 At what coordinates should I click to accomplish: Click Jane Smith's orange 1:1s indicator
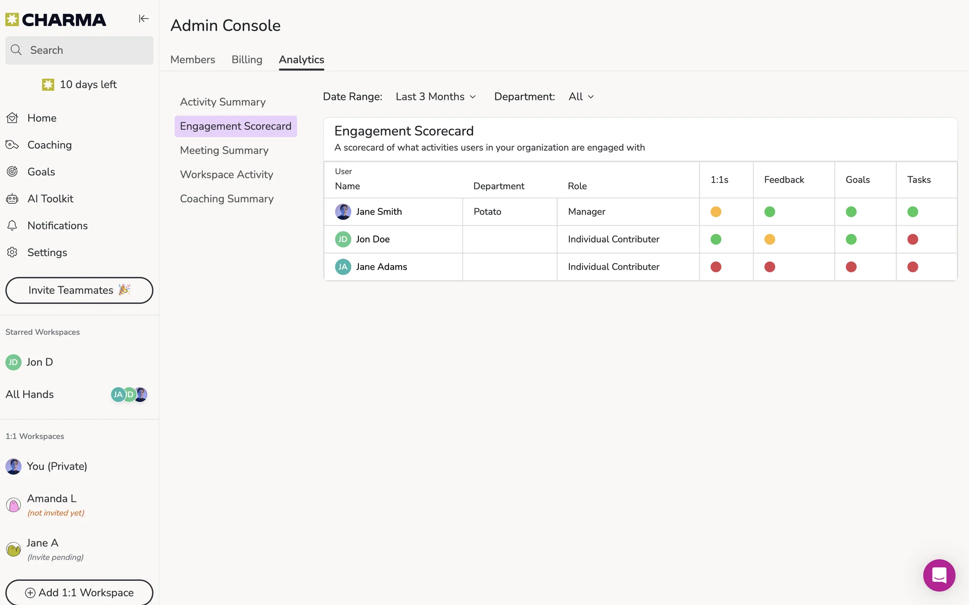[716, 212]
